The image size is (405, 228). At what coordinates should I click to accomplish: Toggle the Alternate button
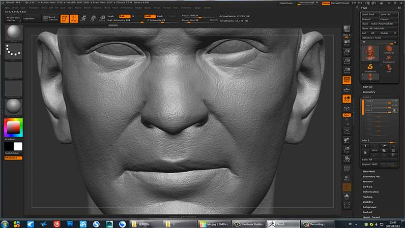coord(13,157)
